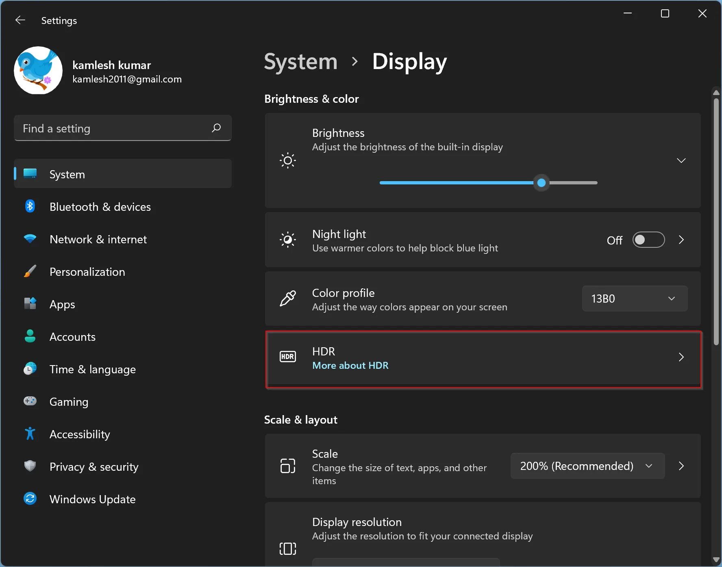722x567 pixels.
Task: Click the back arrow in Settings
Action: pos(20,20)
